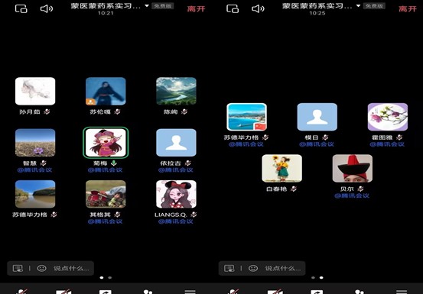Open the emoji picker in 10:25 screen
The height and width of the screenshot is (294, 423).
(x=253, y=268)
